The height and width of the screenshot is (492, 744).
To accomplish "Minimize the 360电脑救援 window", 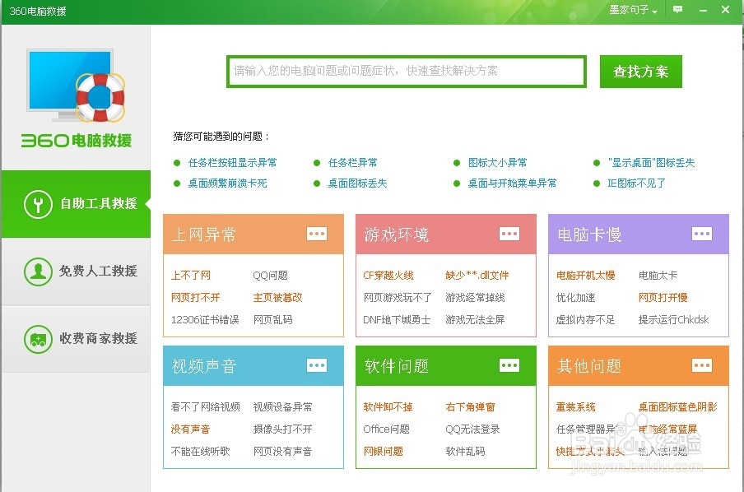I will click(x=703, y=10).
